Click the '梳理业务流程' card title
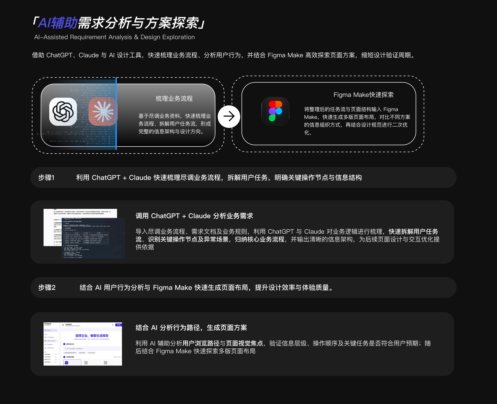This screenshot has height=404, width=497. click(x=174, y=99)
